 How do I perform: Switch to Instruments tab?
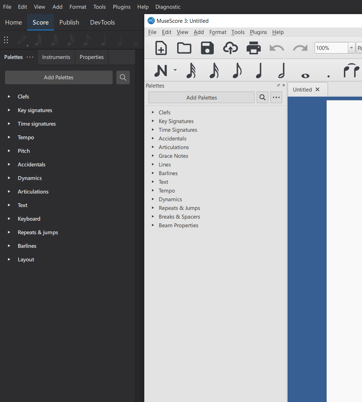pos(56,57)
